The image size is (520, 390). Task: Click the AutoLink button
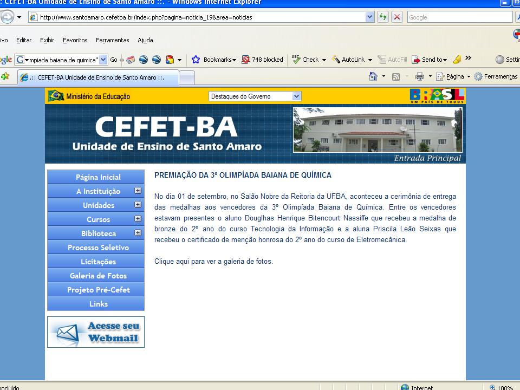tap(348, 60)
